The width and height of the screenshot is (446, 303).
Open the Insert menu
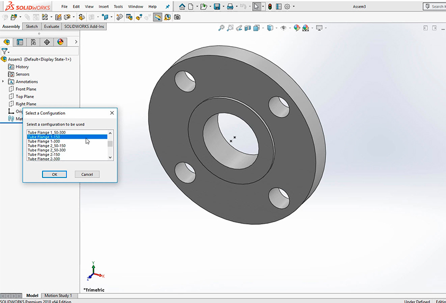pyautogui.click(x=104, y=7)
